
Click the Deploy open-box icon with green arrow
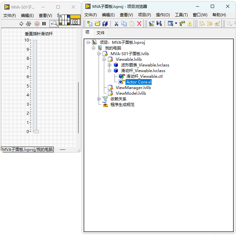click(217, 24)
